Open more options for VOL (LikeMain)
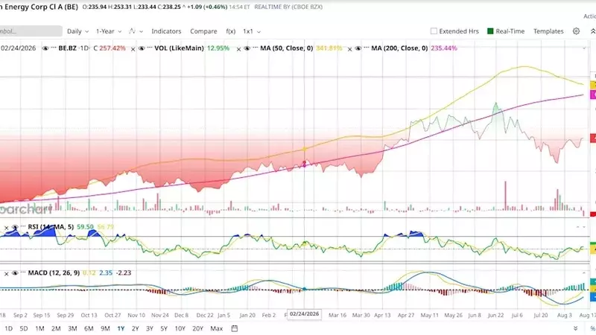Screen dimensions: 596x335 [x=150, y=48]
